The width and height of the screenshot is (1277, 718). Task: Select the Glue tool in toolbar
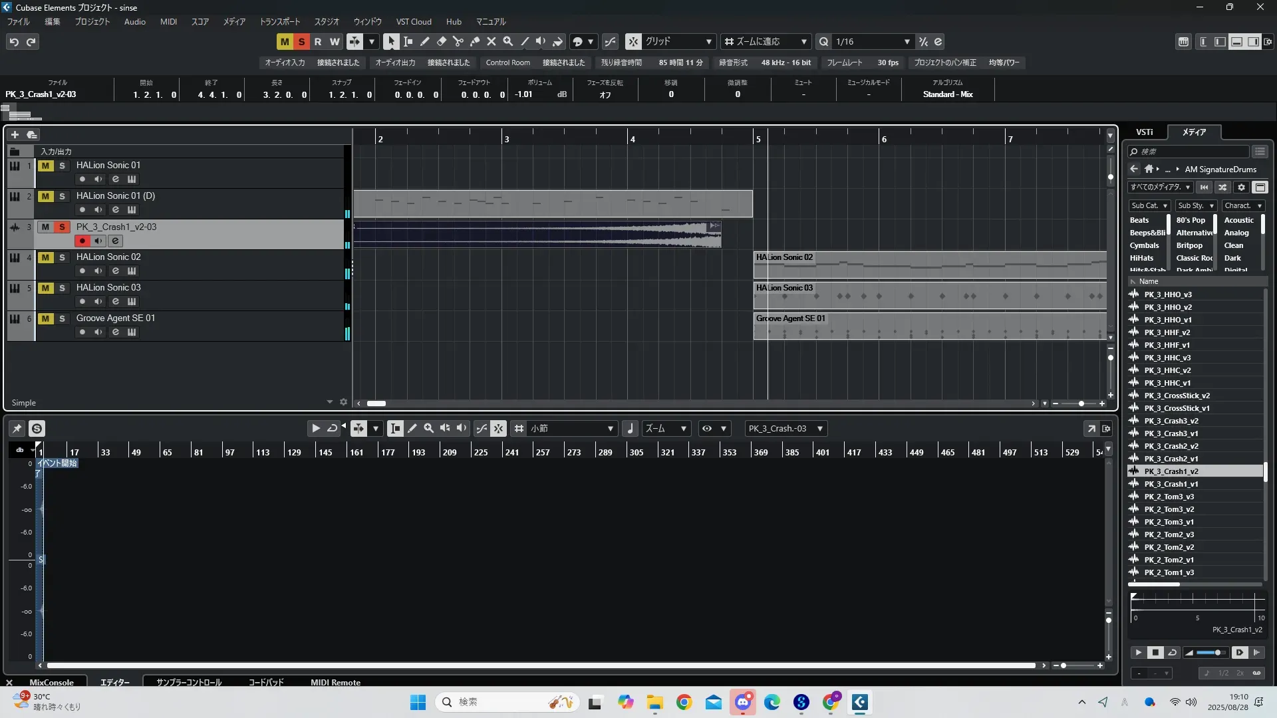(x=475, y=41)
